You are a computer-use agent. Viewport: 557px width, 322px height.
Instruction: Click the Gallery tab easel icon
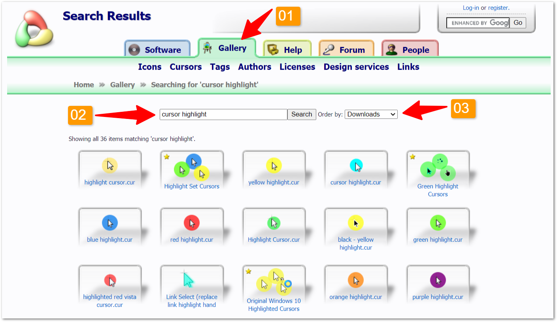point(207,48)
